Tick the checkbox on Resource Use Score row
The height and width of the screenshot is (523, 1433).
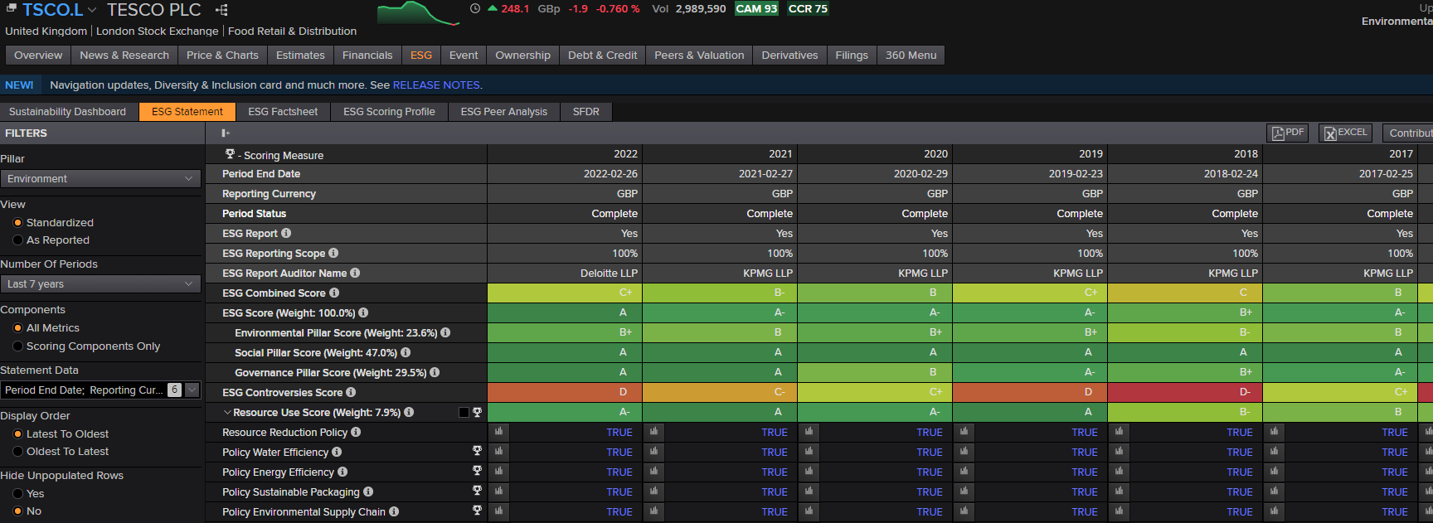pyautogui.click(x=464, y=412)
